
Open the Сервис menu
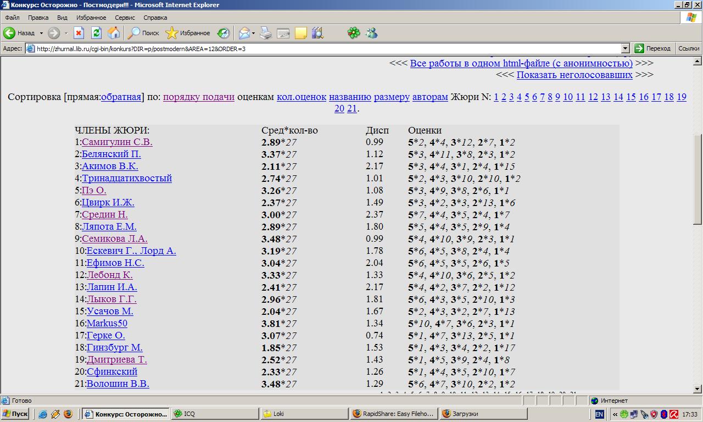(x=125, y=18)
